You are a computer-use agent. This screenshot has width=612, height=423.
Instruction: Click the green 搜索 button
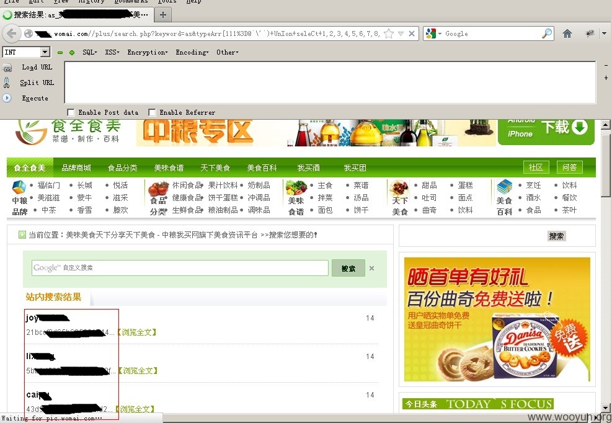348,269
